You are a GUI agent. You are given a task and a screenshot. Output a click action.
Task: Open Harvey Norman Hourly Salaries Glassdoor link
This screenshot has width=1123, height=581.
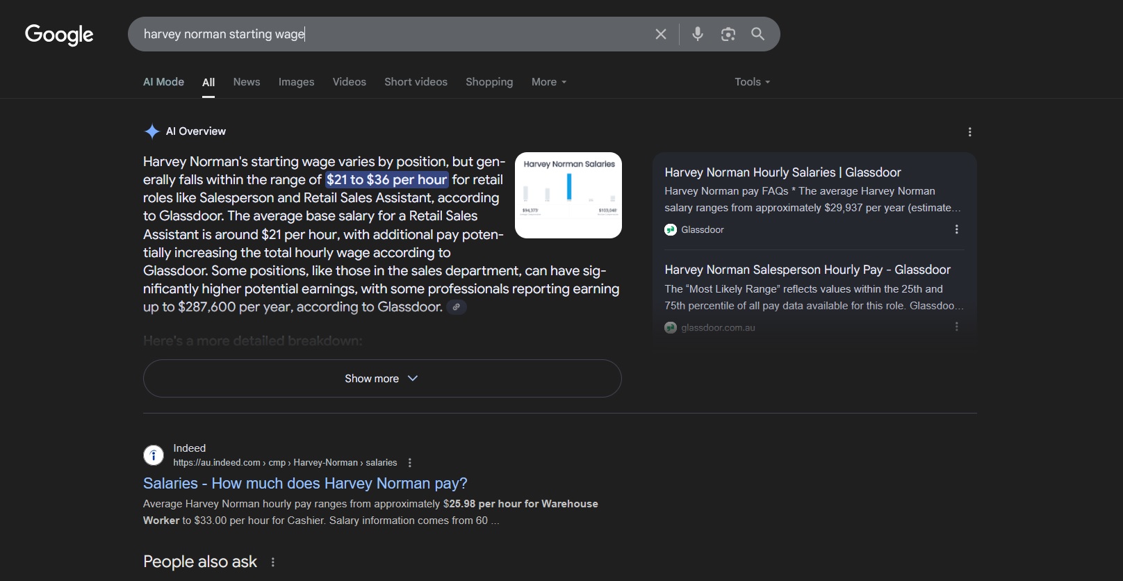pos(782,172)
